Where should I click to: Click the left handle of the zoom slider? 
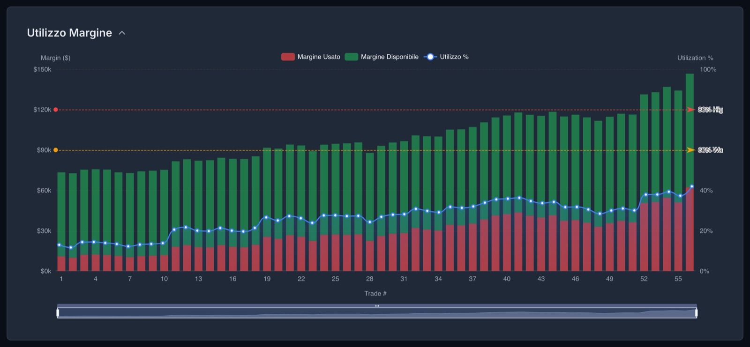tap(58, 313)
